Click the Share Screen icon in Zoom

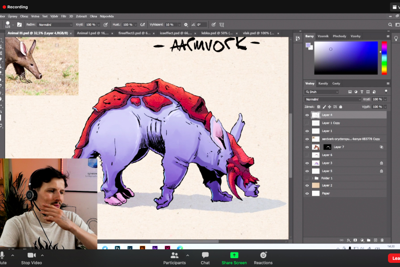pos(234,255)
